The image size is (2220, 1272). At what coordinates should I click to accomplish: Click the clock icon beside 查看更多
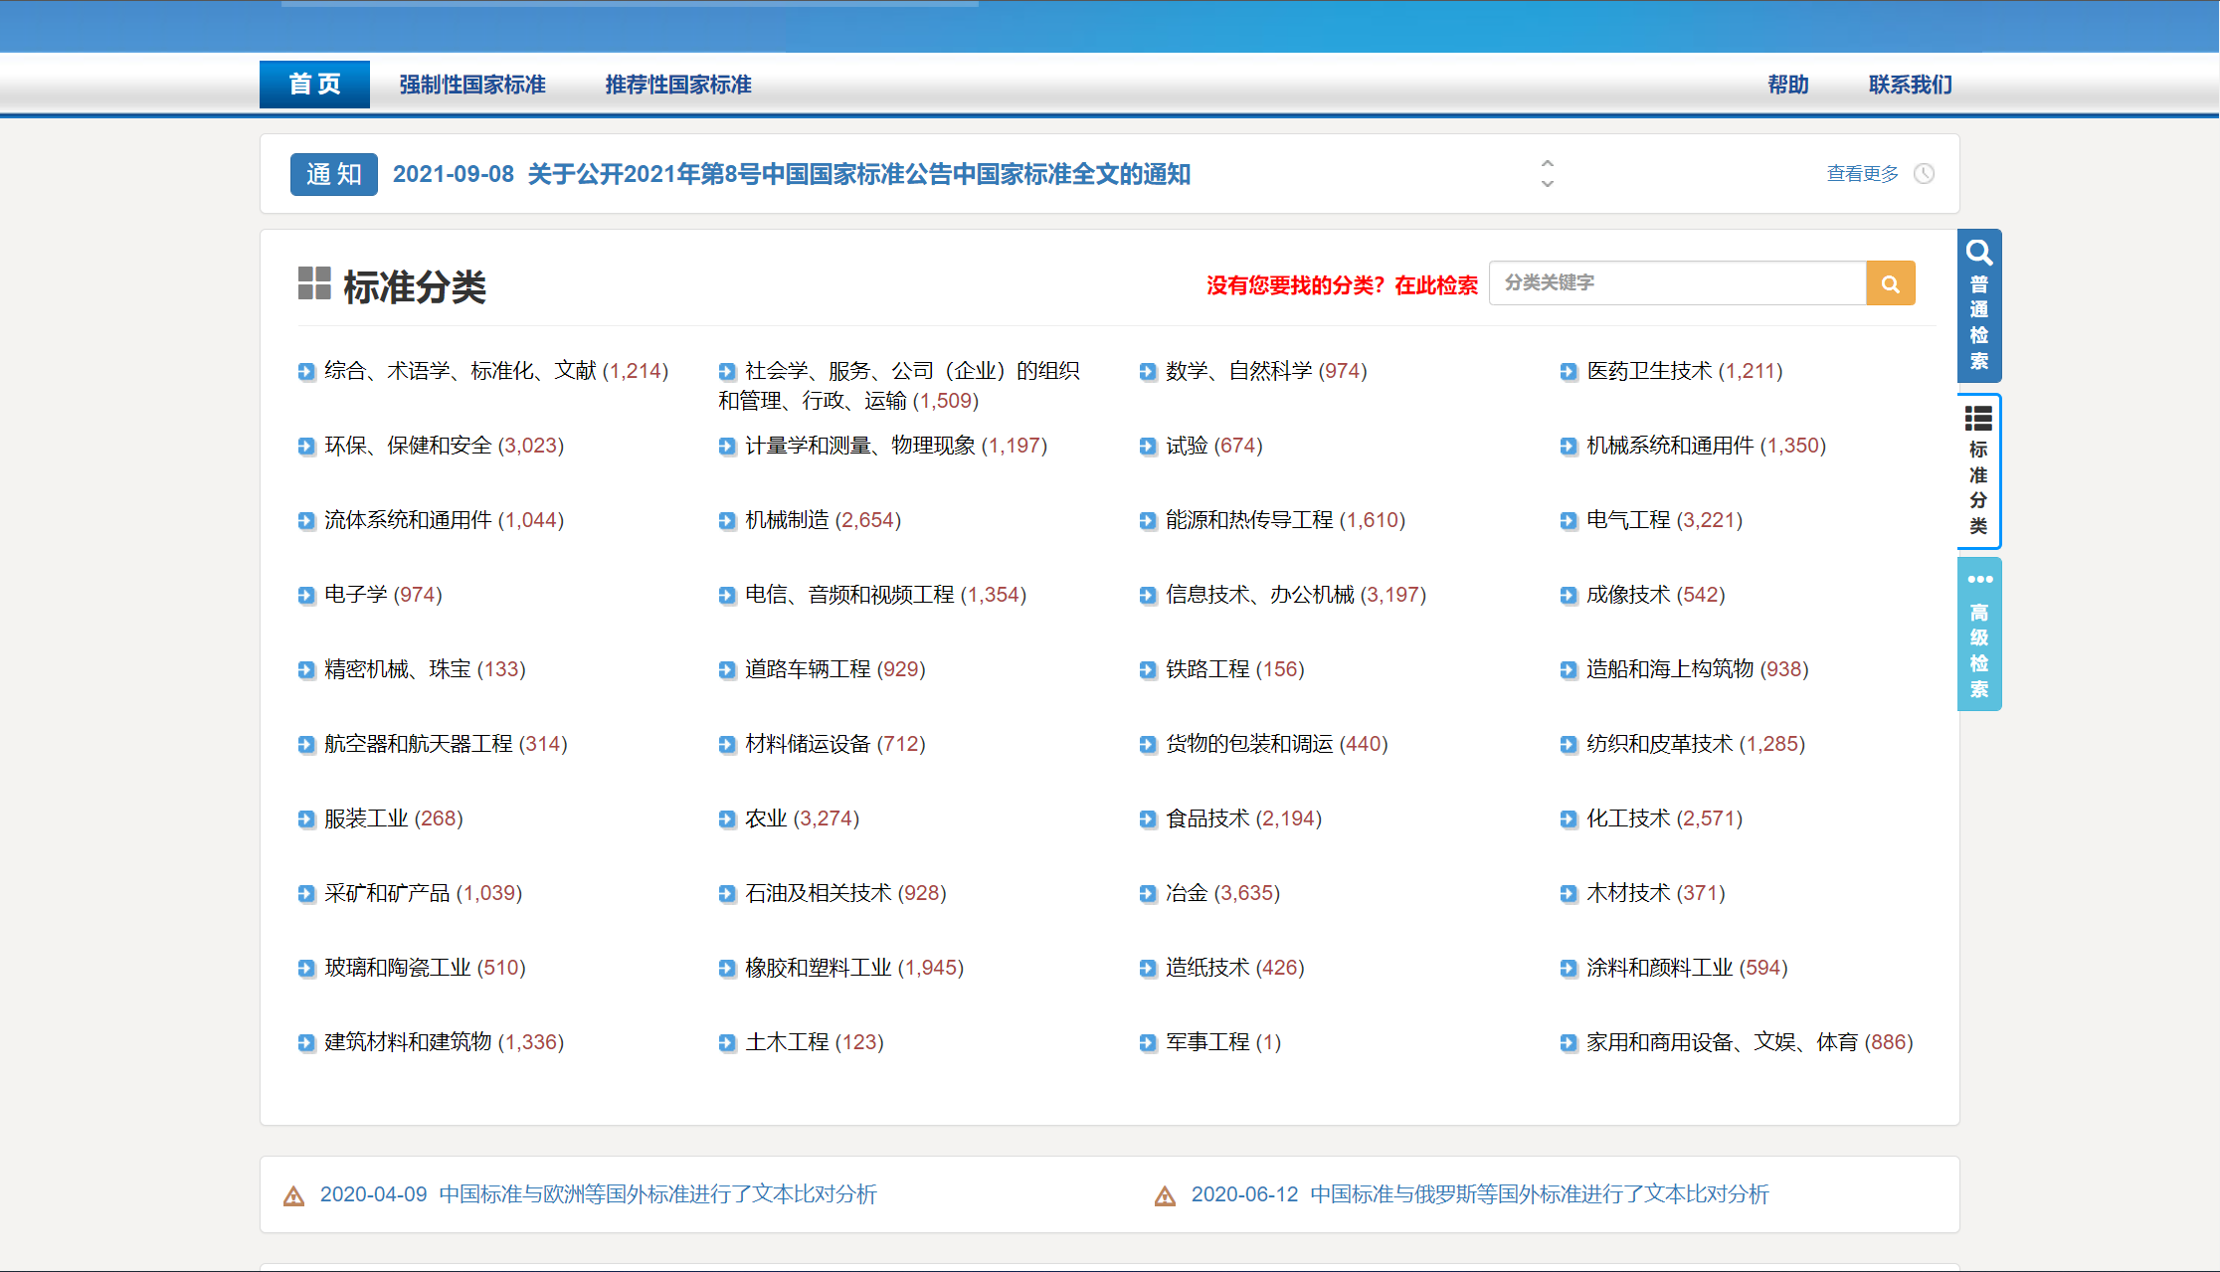click(x=1925, y=174)
